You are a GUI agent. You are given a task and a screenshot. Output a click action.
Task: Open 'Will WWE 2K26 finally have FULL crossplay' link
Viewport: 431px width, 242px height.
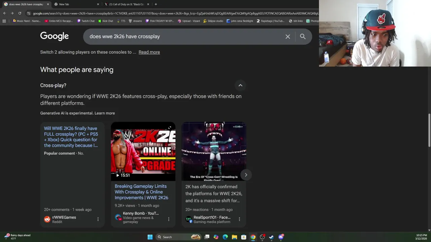71,137
